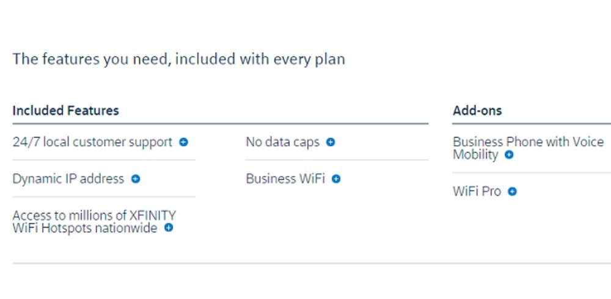Click the No data caps label

[282, 142]
